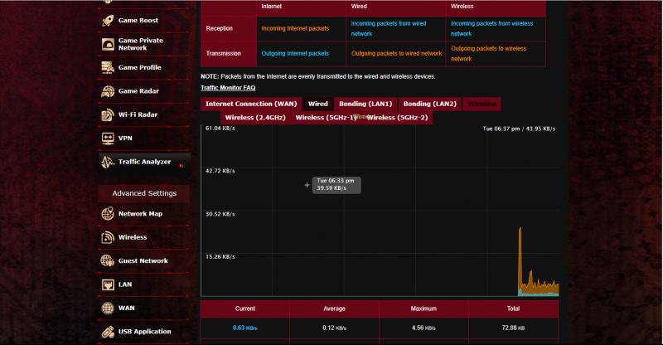Switch to the Bonding (LAN1) tab
The height and width of the screenshot is (345, 663).
365,104
